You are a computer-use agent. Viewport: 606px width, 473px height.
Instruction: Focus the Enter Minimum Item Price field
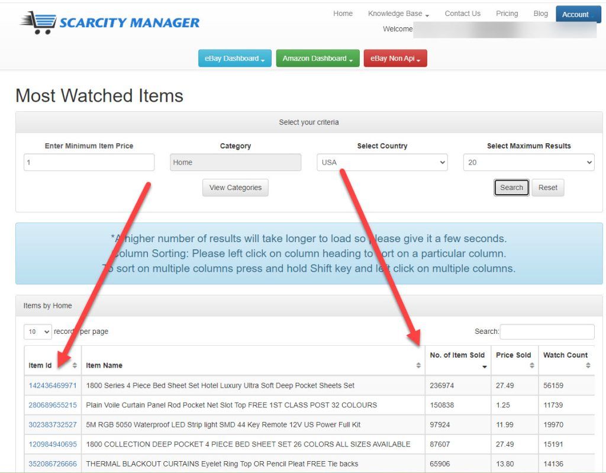[x=89, y=162]
